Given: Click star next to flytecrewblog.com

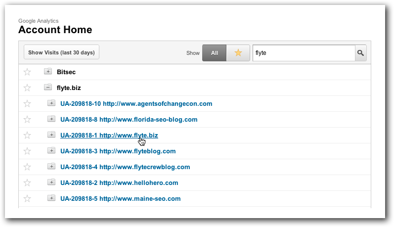Looking at the screenshot, I should click(x=27, y=167).
